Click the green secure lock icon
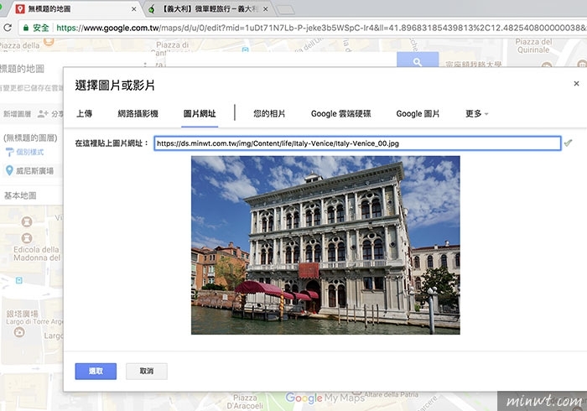The width and height of the screenshot is (587, 411). point(26,28)
